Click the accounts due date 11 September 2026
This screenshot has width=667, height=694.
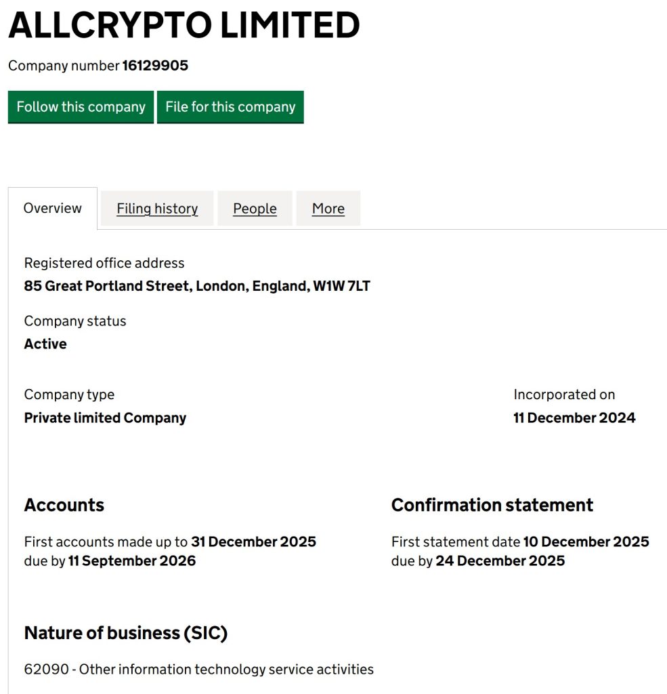(131, 560)
